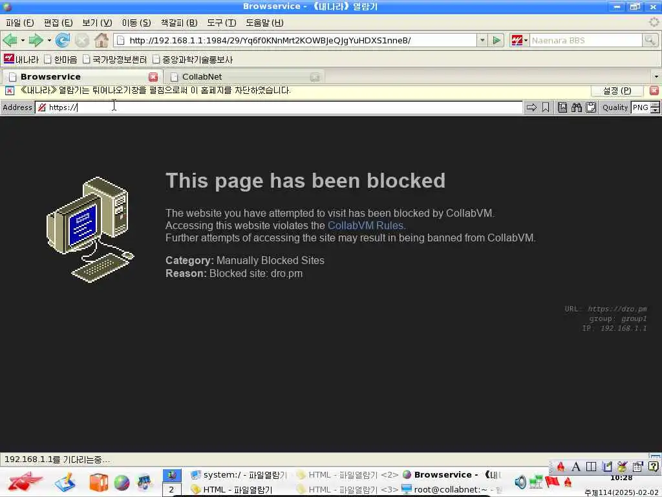The height and width of the screenshot is (497, 662).
Task: Launch the orange book taskbar icon
Action: coord(98,483)
